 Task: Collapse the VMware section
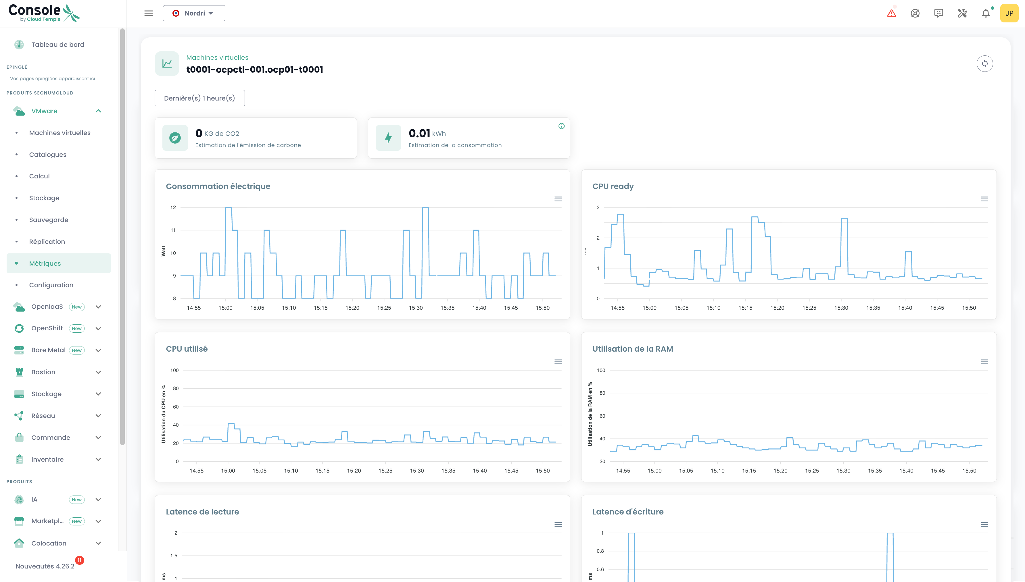click(x=98, y=111)
